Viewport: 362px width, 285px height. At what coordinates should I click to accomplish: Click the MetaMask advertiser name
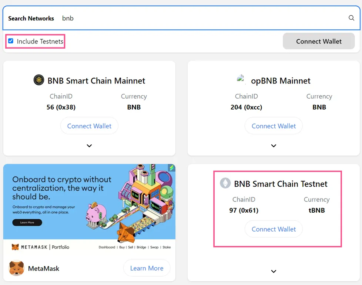(44, 268)
